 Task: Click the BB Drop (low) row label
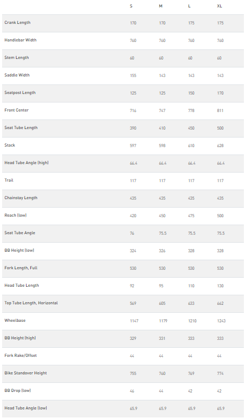17,391
